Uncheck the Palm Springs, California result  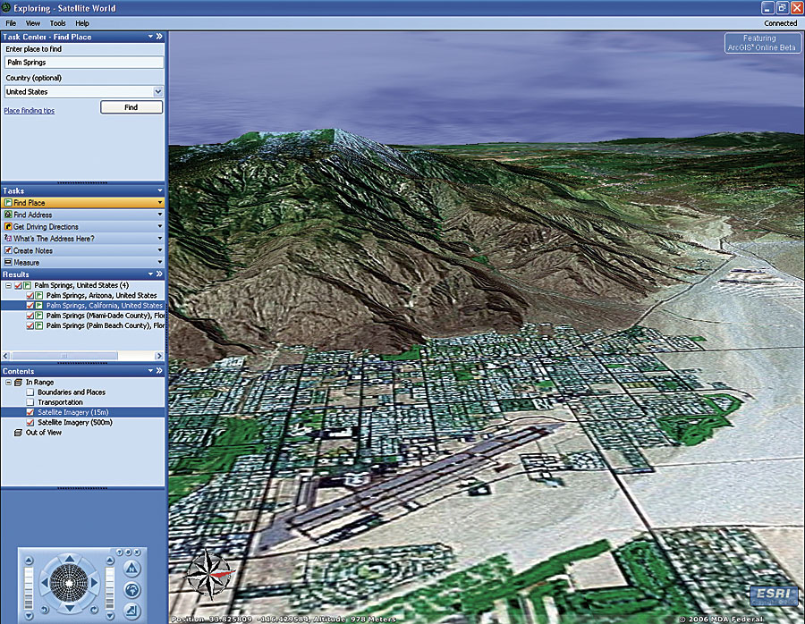[x=30, y=306]
